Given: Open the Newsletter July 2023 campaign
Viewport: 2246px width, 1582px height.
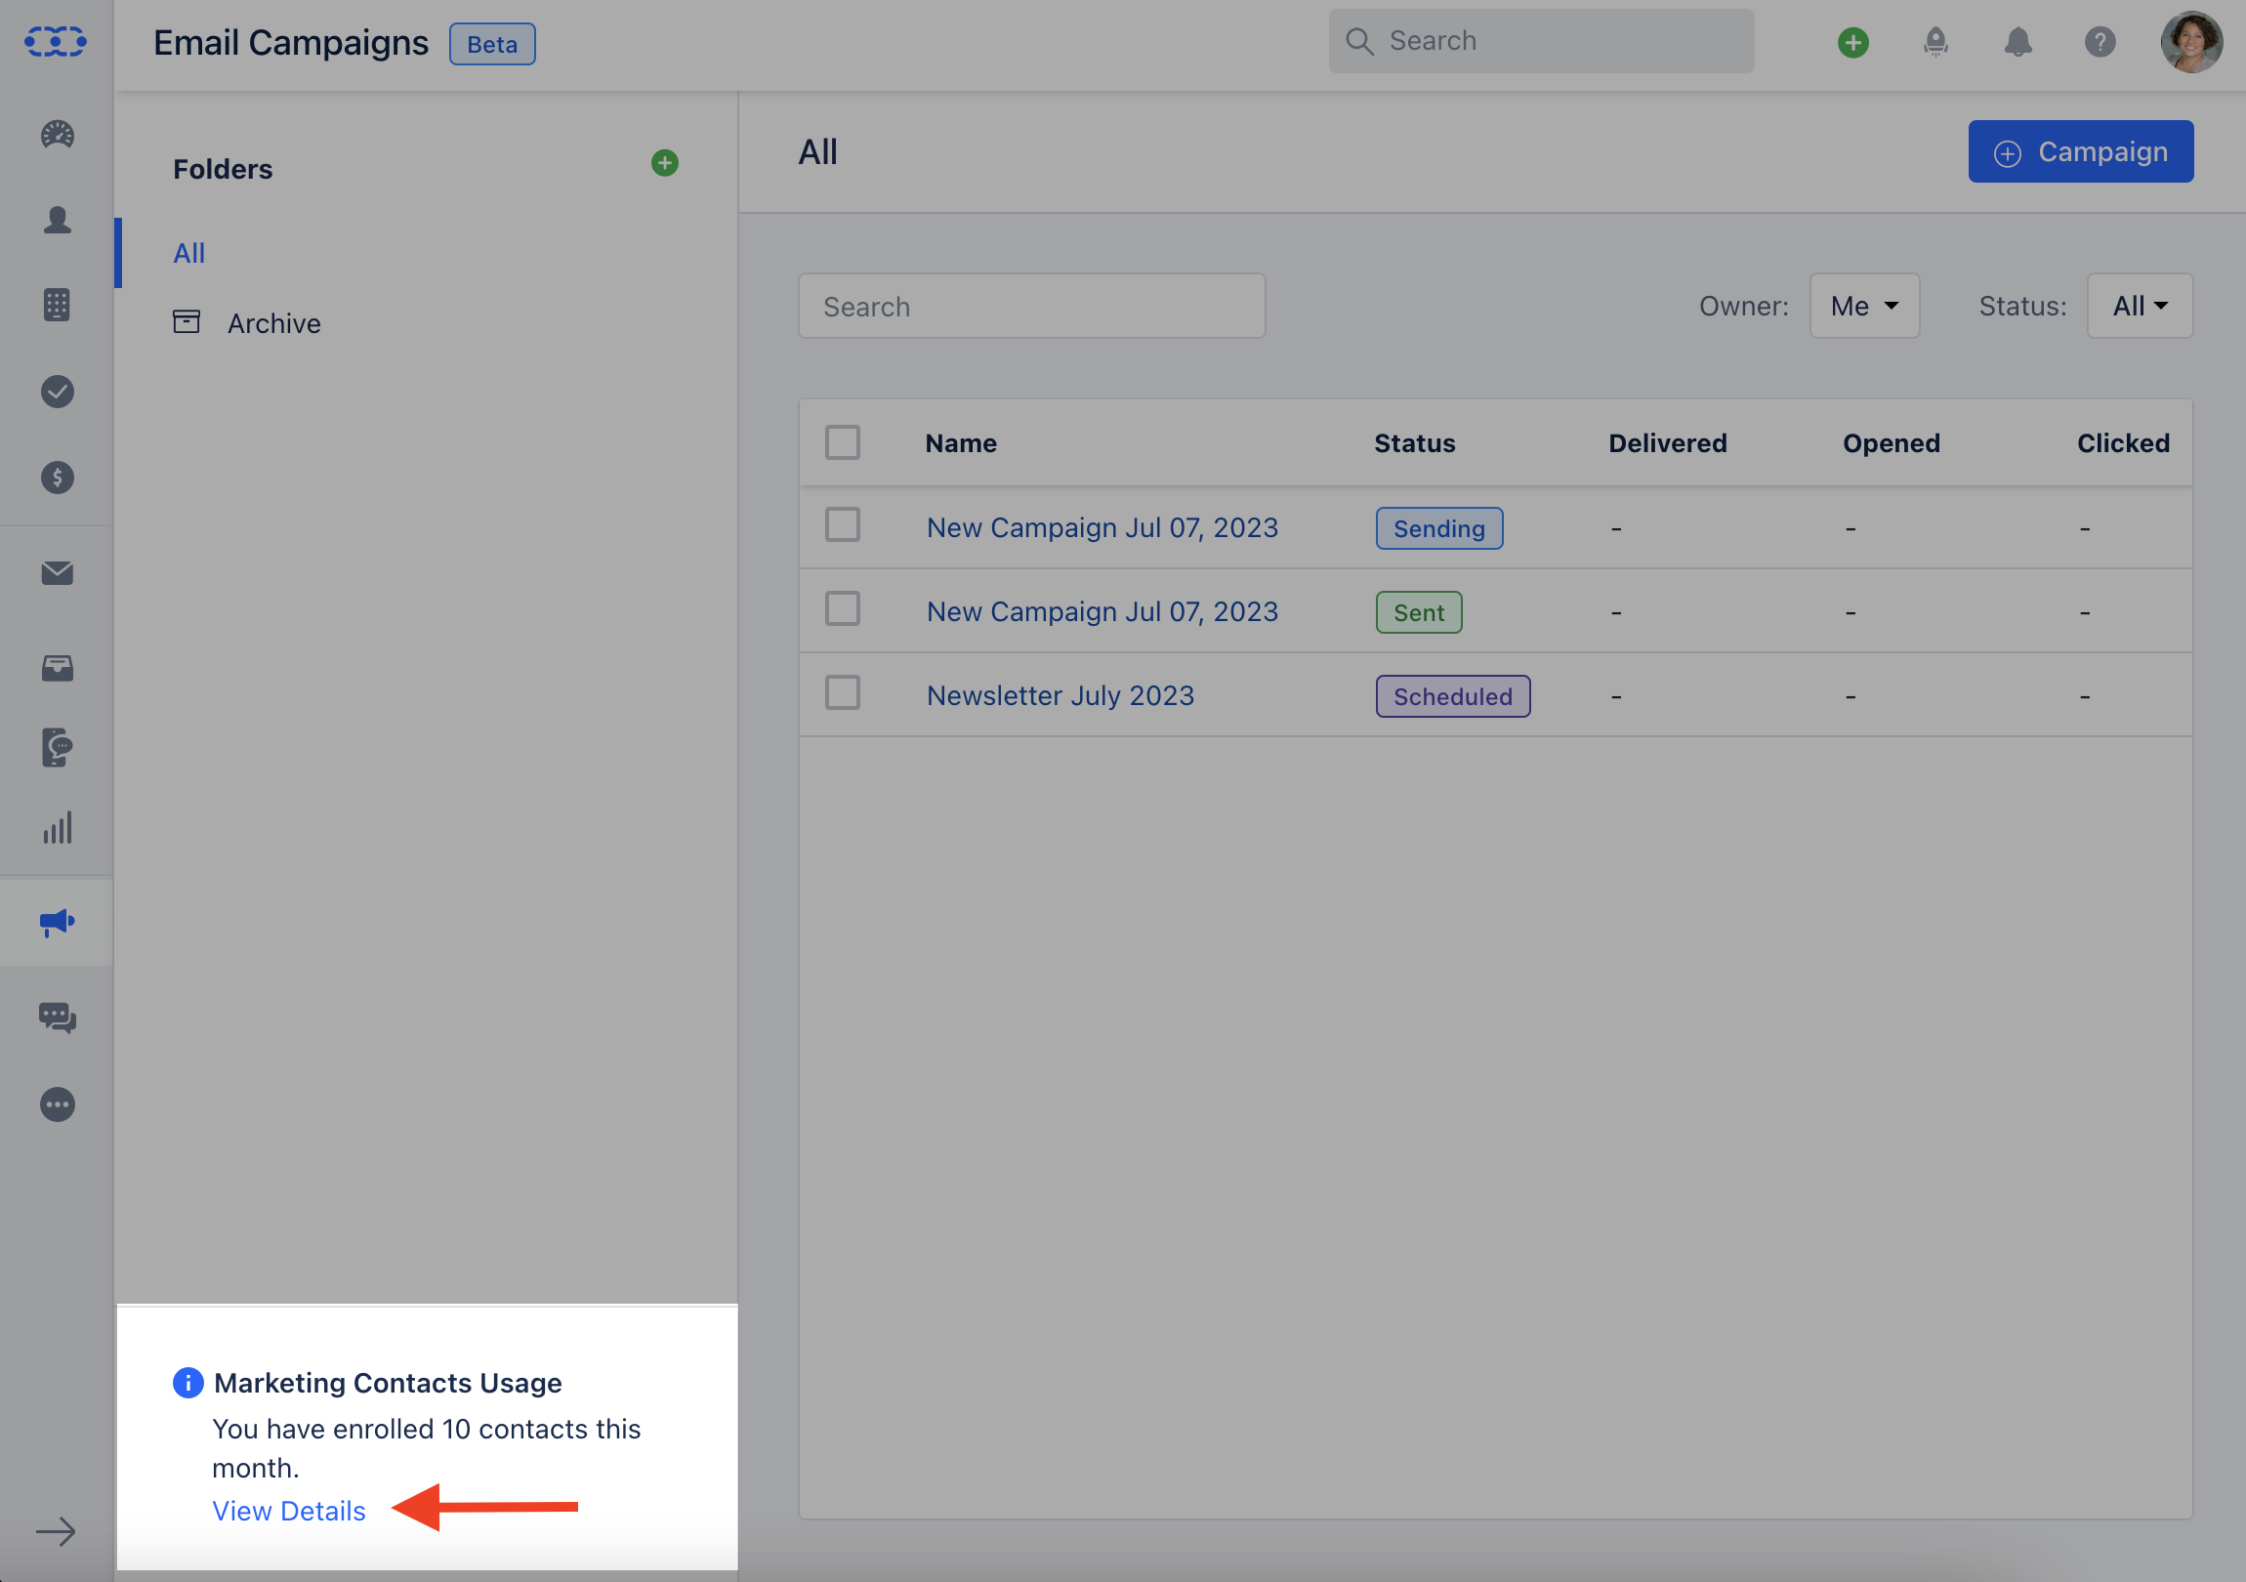Looking at the screenshot, I should point(1061,696).
